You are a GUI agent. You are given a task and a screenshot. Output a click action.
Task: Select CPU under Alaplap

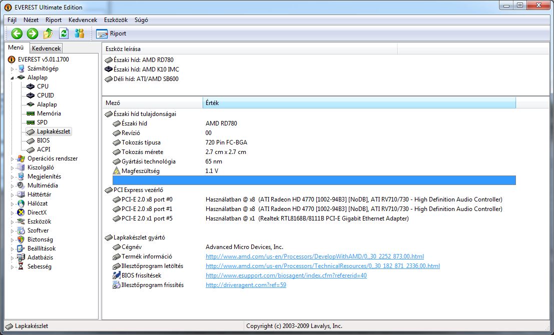43,86
